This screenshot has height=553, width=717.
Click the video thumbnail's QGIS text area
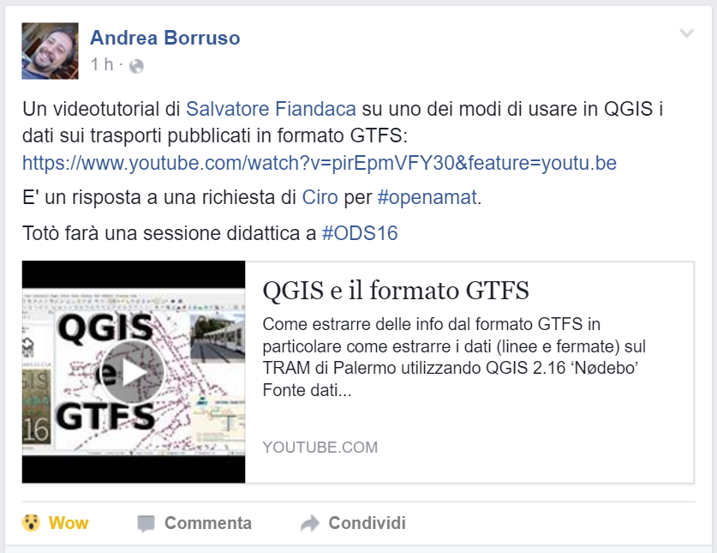105,328
